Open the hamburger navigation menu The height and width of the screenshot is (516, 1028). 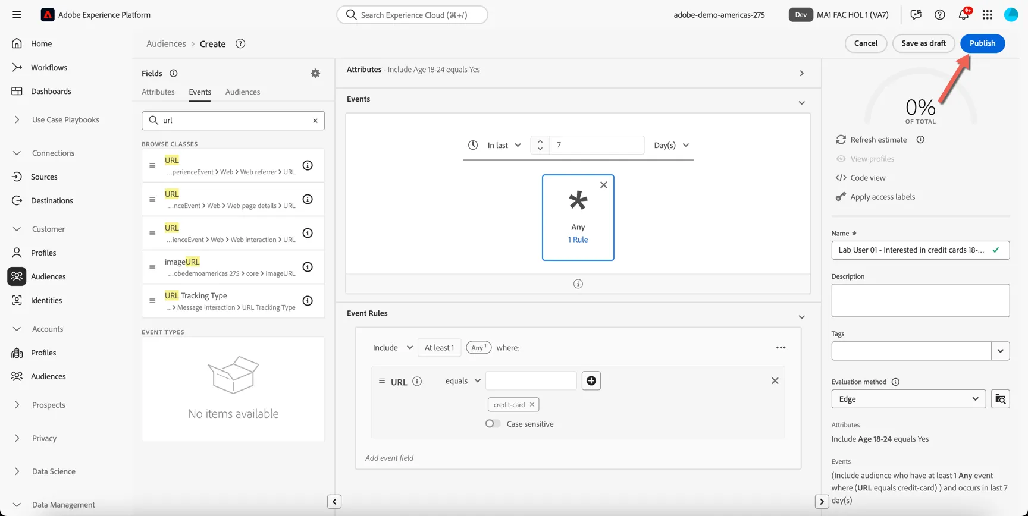pos(17,15)
